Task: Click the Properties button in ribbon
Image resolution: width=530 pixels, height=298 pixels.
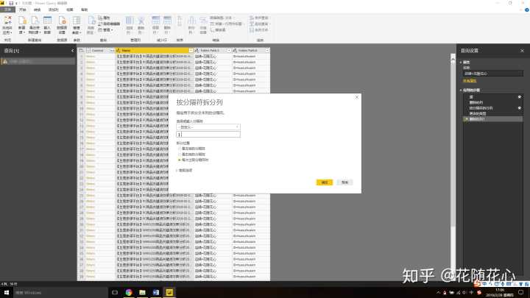Action: click(x=105, y=18)
